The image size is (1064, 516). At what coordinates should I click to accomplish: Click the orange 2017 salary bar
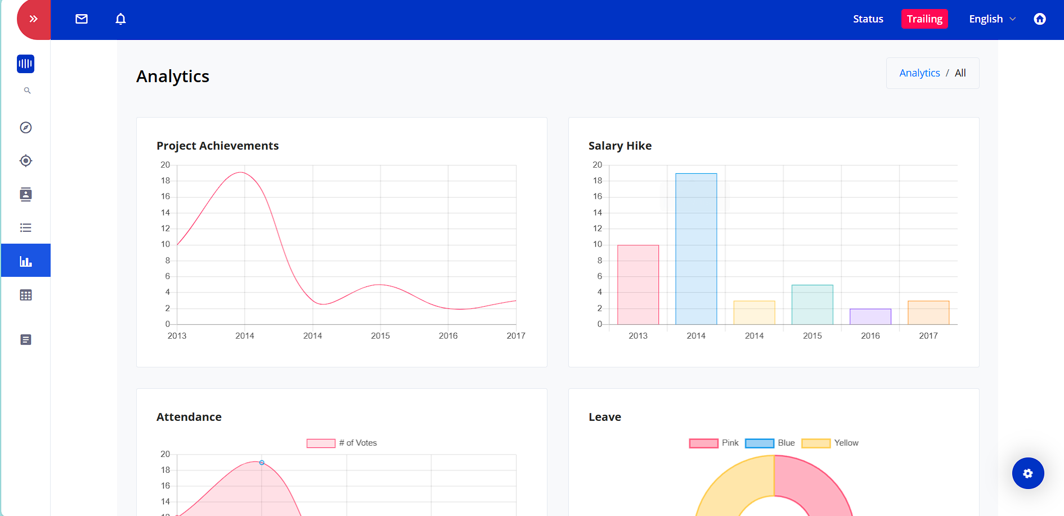pyautogui.click(x=928, y=313)
